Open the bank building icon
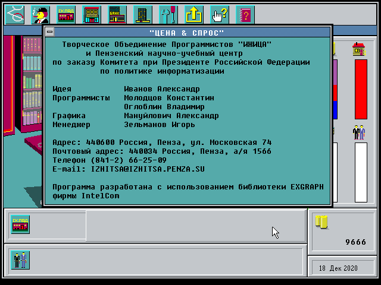Image resolution: width=381 pixels, height=285 pixels. (117, 15)
